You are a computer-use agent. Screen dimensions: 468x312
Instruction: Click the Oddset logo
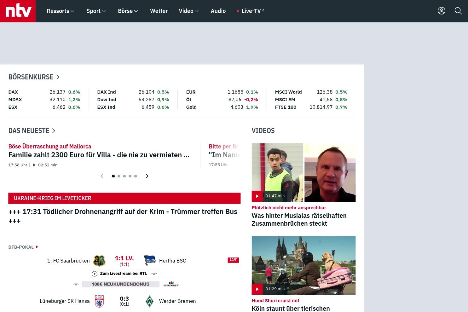[x=171, y=284]
